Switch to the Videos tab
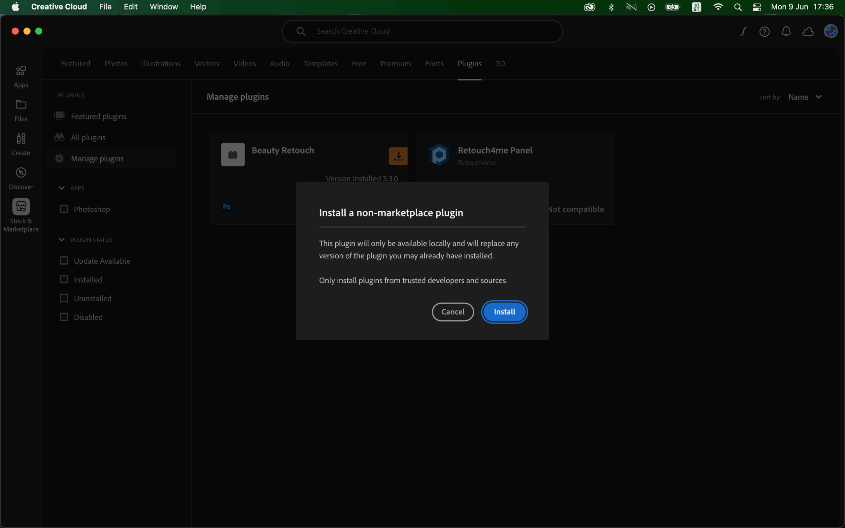The image size is (845, 528). (244, 64)
